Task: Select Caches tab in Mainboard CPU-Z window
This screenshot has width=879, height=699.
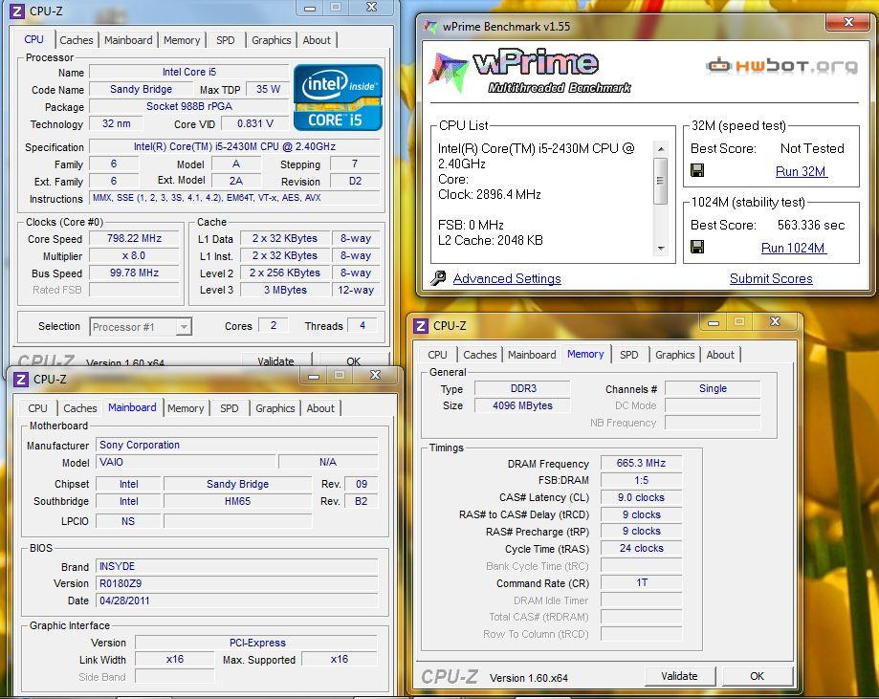Action: pos(80,408)
